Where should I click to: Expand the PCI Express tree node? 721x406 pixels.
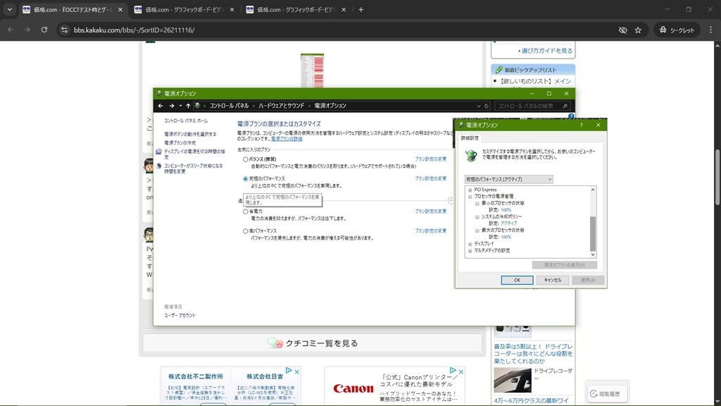(470, 190)
